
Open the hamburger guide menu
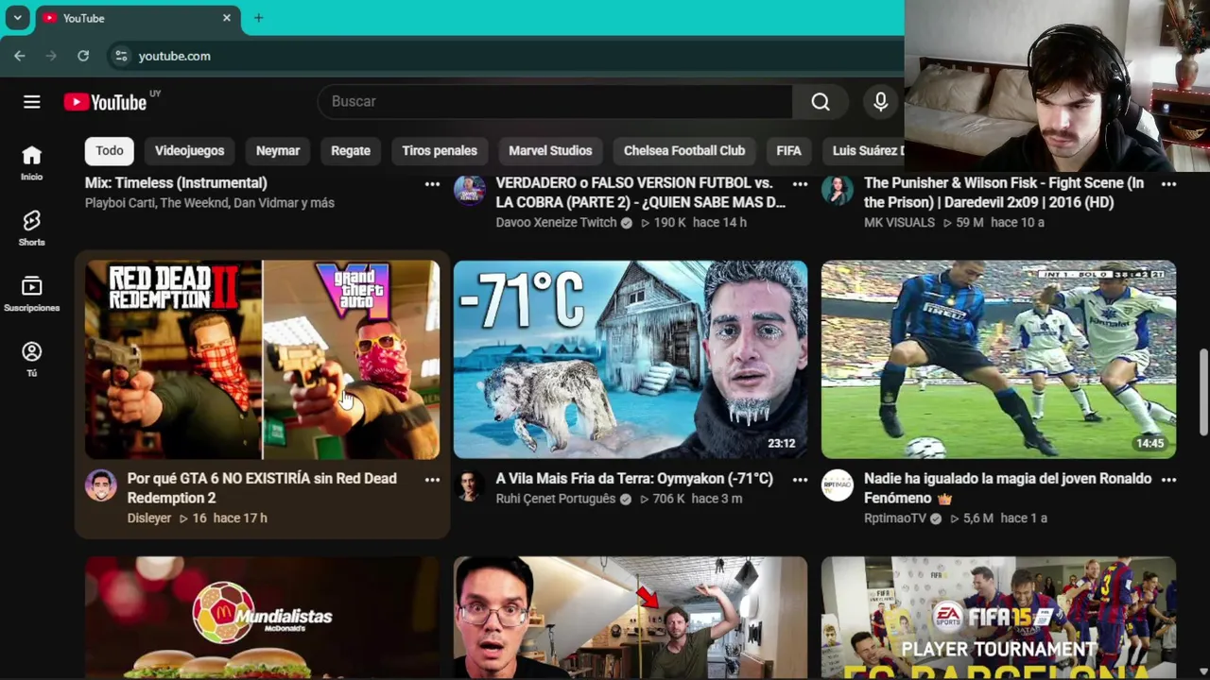tap(31, 102)
